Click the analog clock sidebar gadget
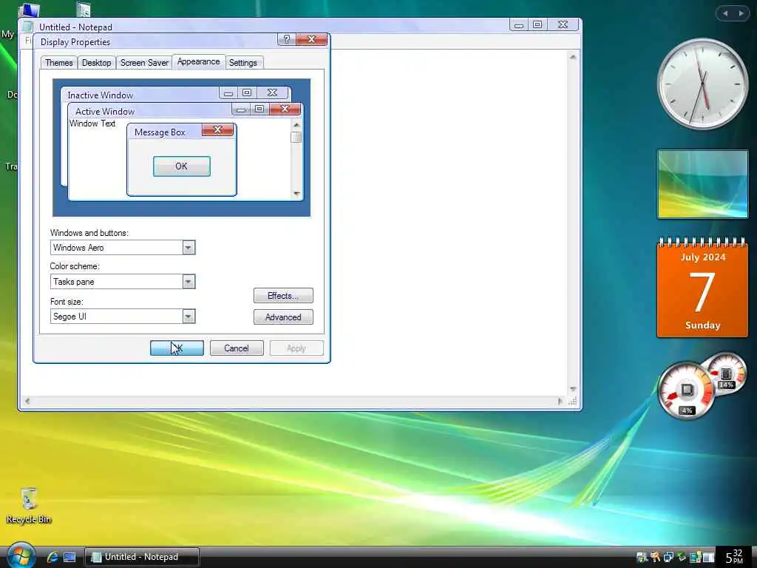Screen dimensions: 757x568 [702, 84]
